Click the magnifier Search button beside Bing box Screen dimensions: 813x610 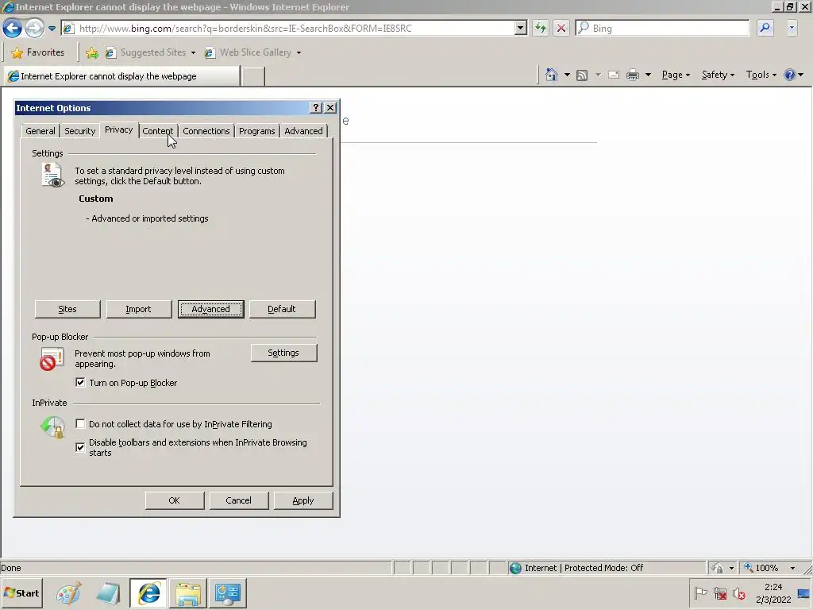(x=765, y=28)
